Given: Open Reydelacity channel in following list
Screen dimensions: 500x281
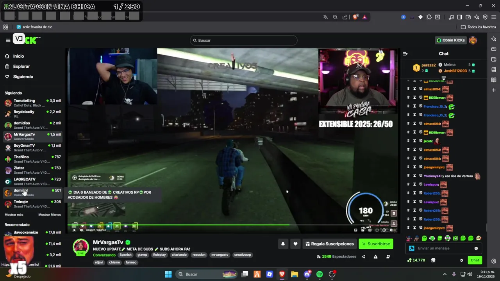Looking at the screenshot, I should 33,114.
